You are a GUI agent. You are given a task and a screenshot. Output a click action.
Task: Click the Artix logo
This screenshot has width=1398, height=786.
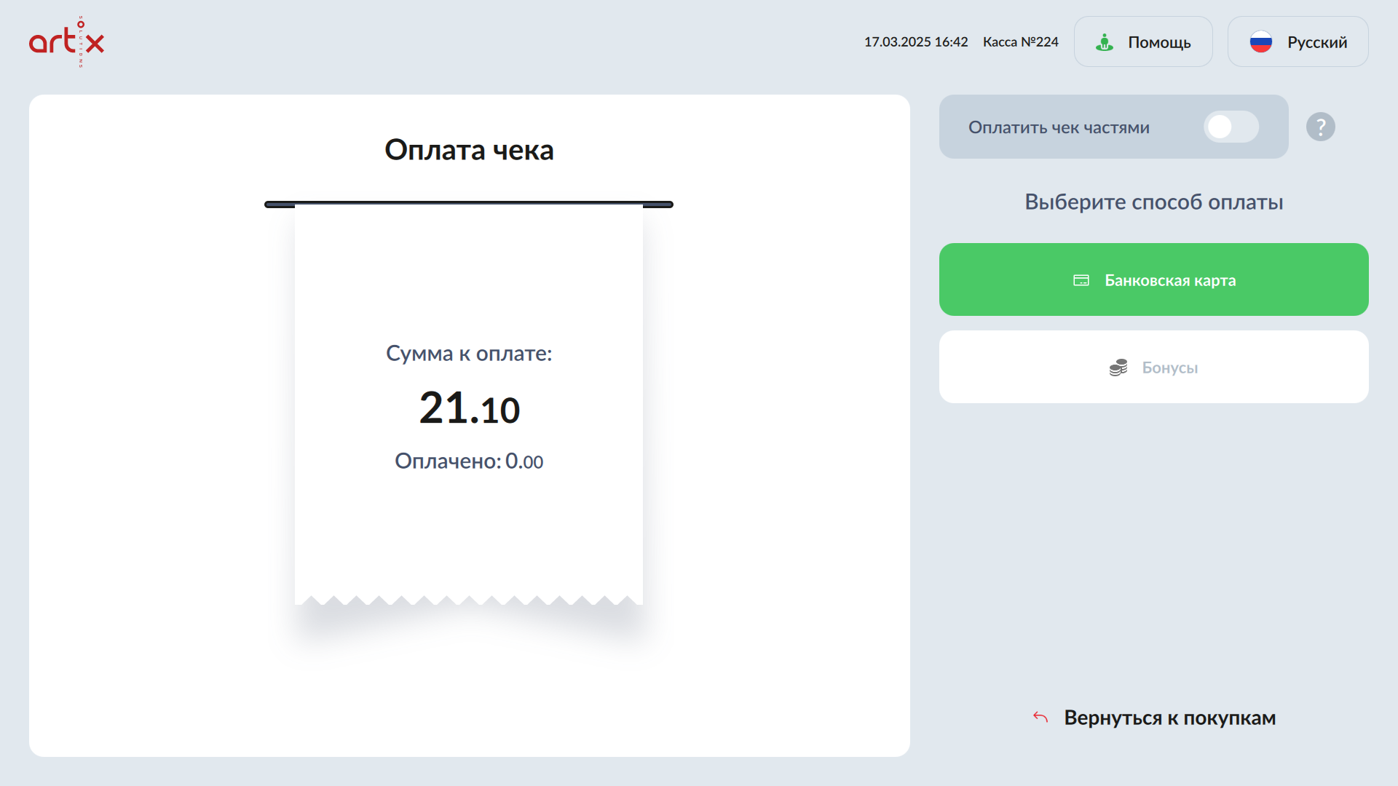click(x=66, y=41)
